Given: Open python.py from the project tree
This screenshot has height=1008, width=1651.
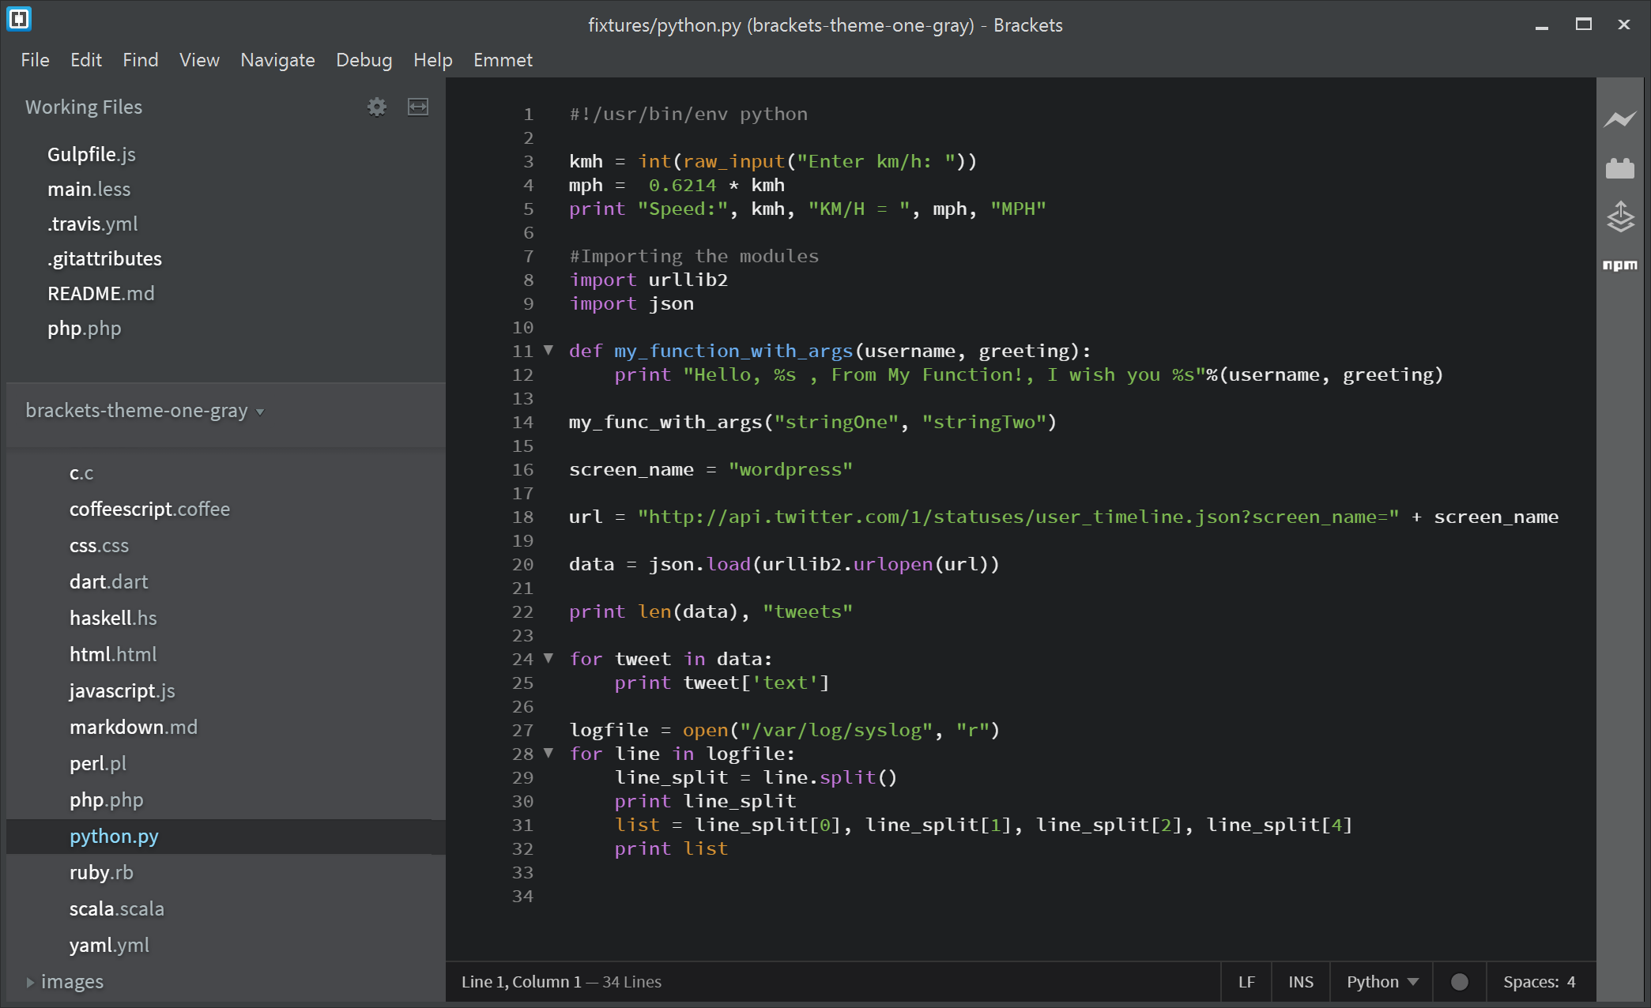Looking at the screenshot, I should click(114, 836).
